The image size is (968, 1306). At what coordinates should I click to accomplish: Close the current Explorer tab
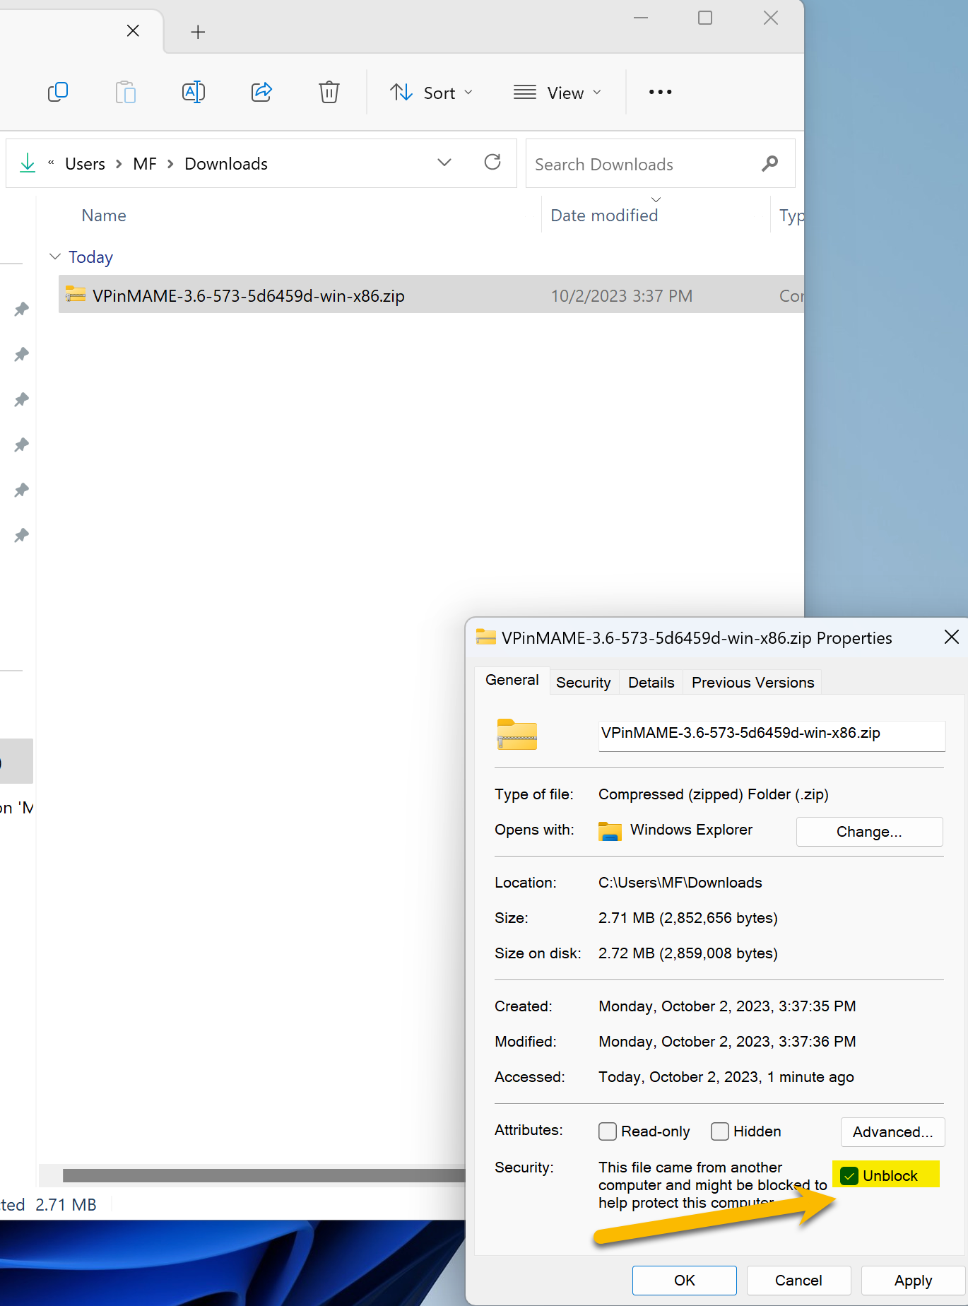pos(133,30)
